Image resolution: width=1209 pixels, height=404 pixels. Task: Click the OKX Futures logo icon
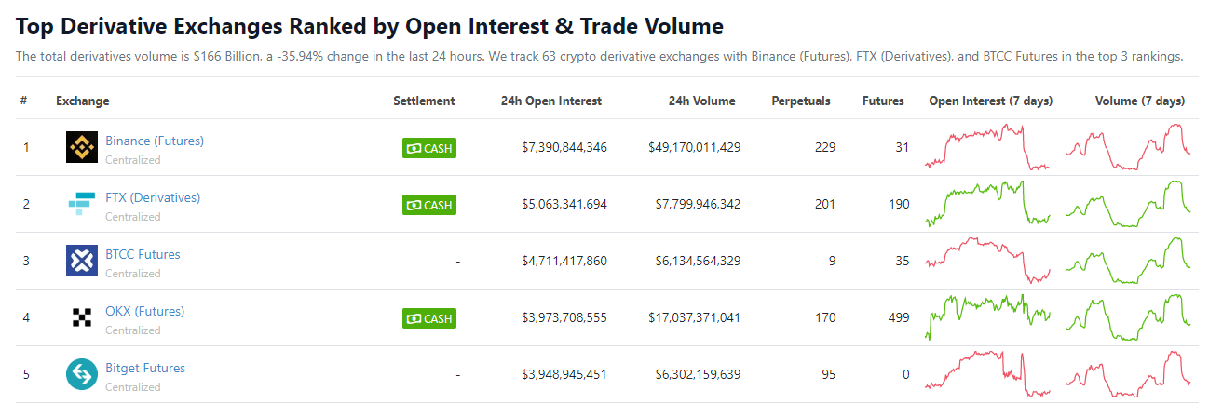click(82, 317)
